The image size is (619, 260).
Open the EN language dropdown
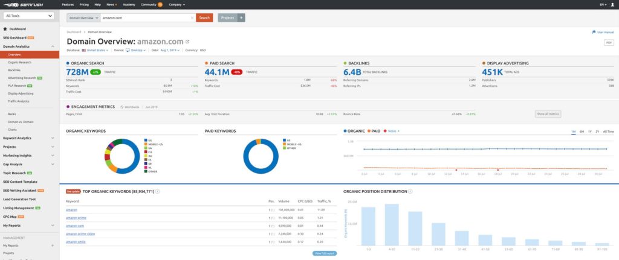click(x=603, y=5)
